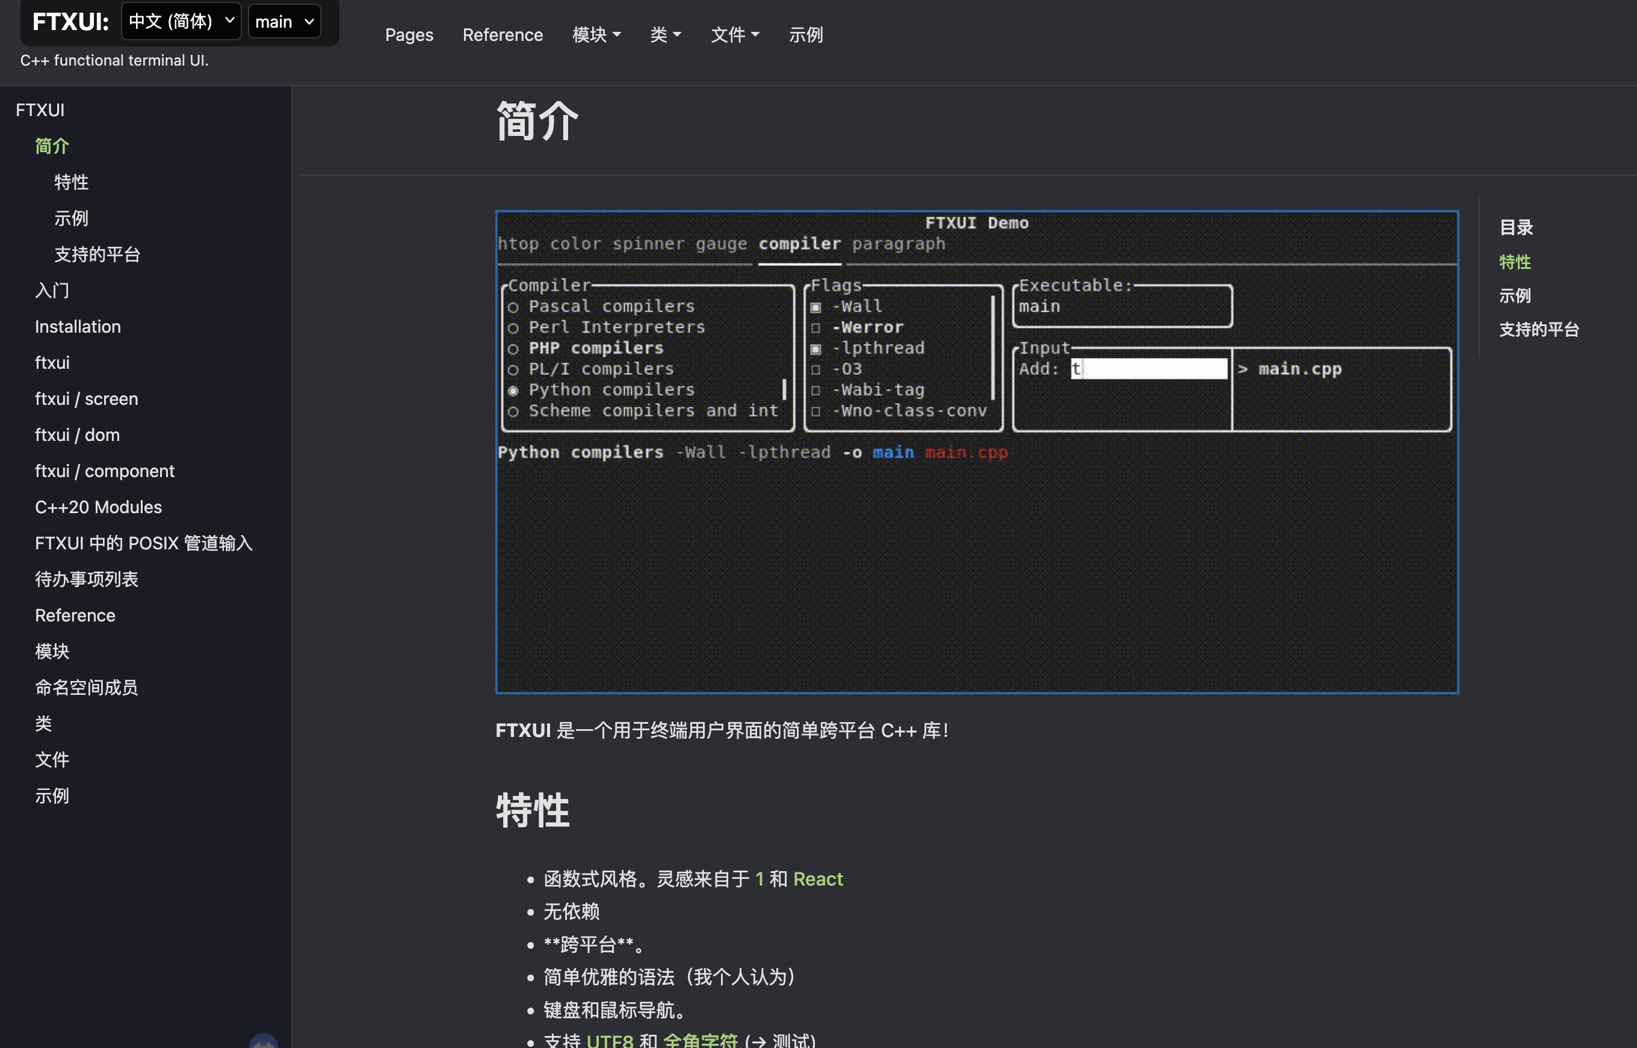
Task: Follow the React link in features list
Action: 818,879
